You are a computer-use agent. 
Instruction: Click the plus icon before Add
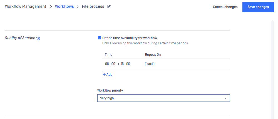click(x=104, y=74)
